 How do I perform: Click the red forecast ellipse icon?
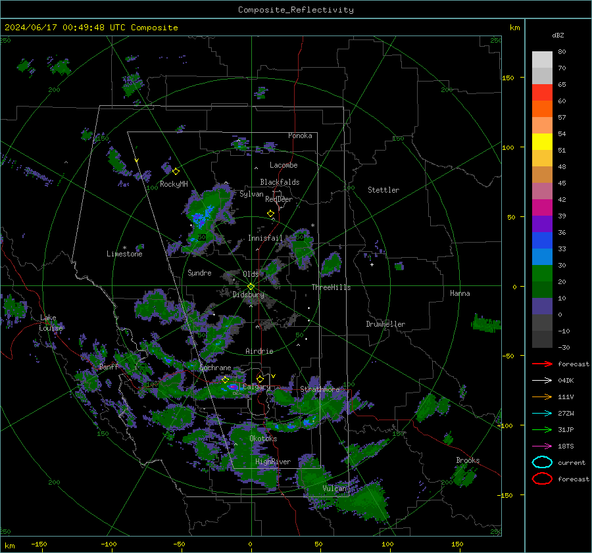(x=542, y=479)
